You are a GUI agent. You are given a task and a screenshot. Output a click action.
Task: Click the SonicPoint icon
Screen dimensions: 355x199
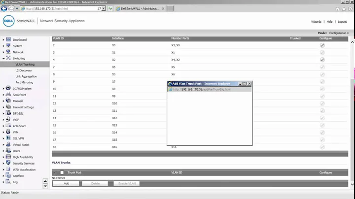pyautogui.click(x=8, y=94)
